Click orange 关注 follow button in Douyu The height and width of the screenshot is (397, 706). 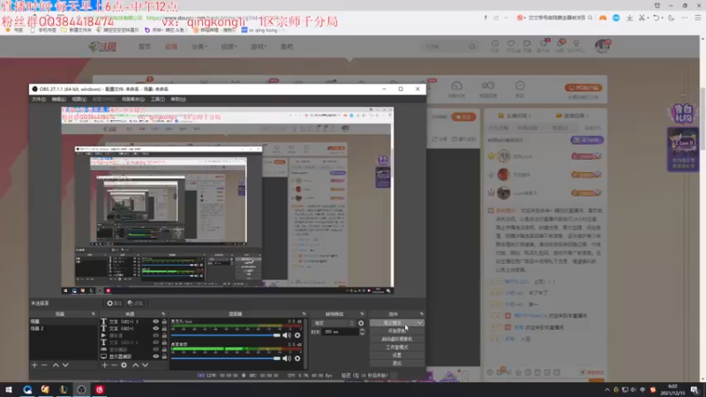[463, 117]
